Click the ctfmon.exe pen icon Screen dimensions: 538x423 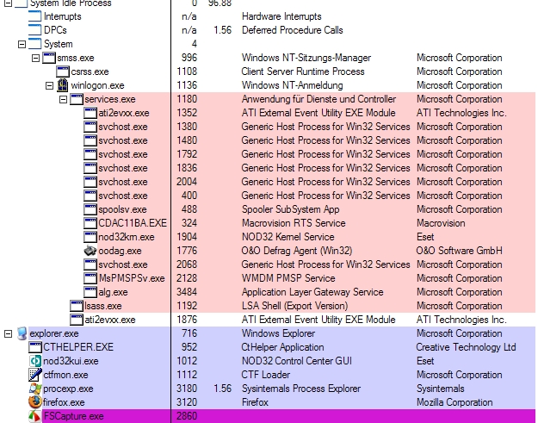[35, 375]
